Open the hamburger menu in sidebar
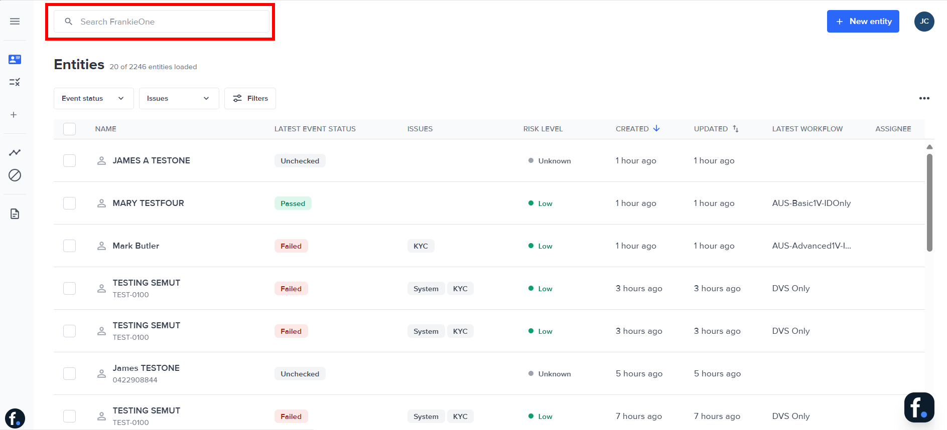Image resolution: width=947 pixels, height=430 pixels. click(x=15, y=22)
